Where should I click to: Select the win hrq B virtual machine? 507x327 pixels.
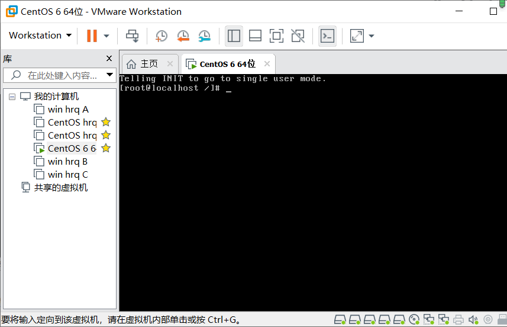pyautogui.click(x=67, y=162)
